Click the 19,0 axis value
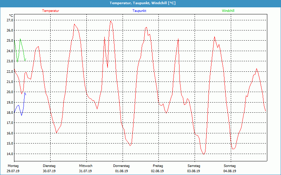The image size is (281, 175). [10, 102]
